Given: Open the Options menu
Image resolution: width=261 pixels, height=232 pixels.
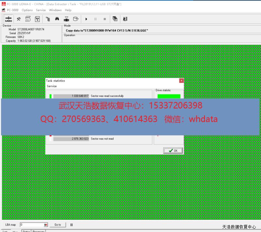Looking at the screenshot, I should (x=27, y=10).
